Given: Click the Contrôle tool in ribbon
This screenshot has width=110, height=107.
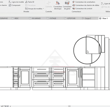Looking at the screenshot, I should click(49, 4).
